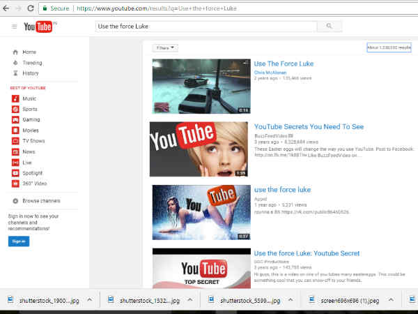Click the police car game thumbnail
The width and height of the screenshot is (418, 314).
click(x=201, y=87)
